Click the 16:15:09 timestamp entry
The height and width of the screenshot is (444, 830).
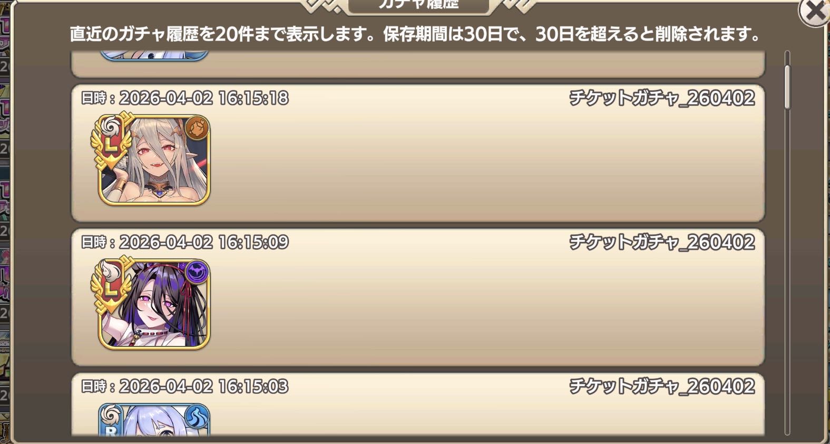click(x=184, y=242)
